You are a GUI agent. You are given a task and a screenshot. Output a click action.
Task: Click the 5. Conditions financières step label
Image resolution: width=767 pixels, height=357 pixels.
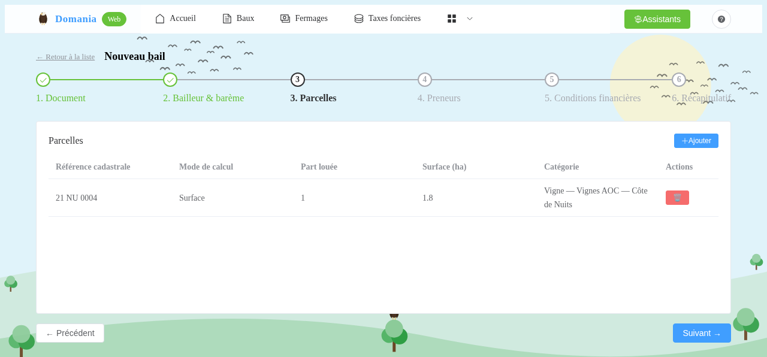click(593, 98)
